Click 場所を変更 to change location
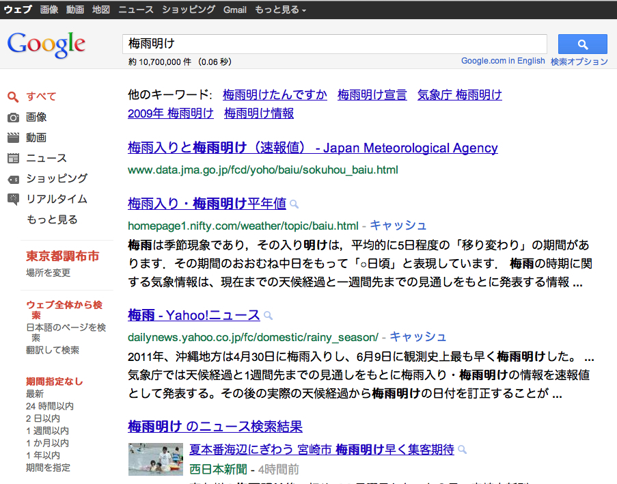The image size is (617, 484). [x=48, y=273]
